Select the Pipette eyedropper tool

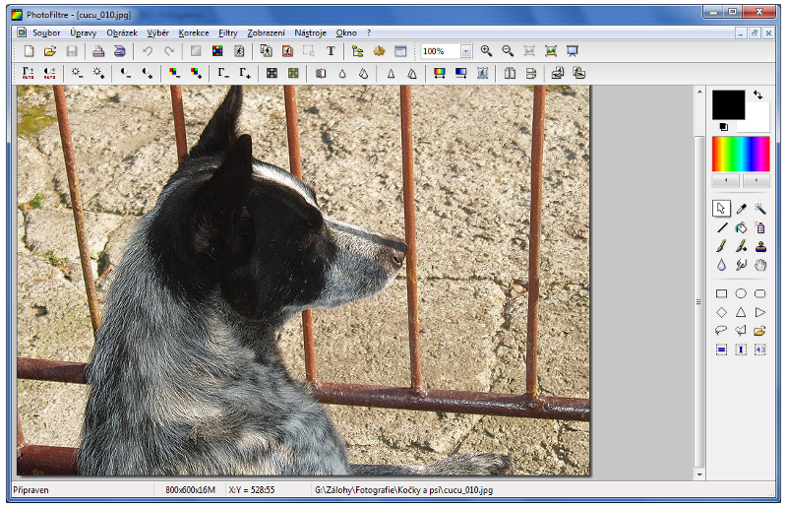(x=741, y=209)
